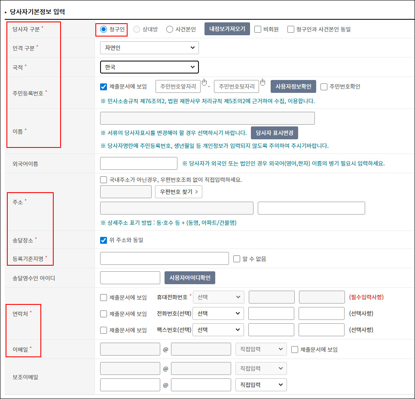The height and width of the screenshot is (399, 415).
Task: Click 휴대전화번호 last number field
Action: click(322, 297)
